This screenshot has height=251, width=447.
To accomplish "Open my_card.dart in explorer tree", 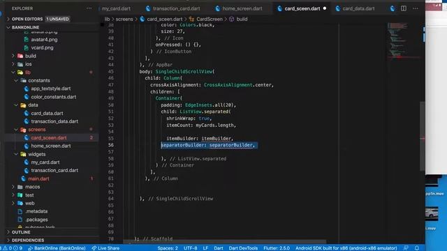I will 45,162.
